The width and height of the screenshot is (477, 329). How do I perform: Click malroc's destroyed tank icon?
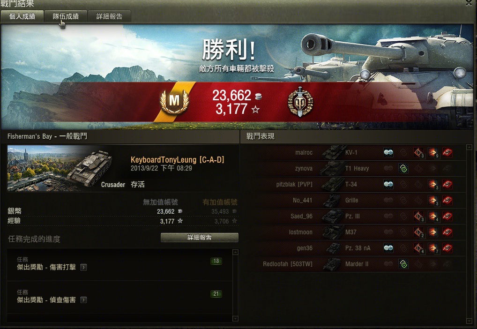tap(447, 152)
